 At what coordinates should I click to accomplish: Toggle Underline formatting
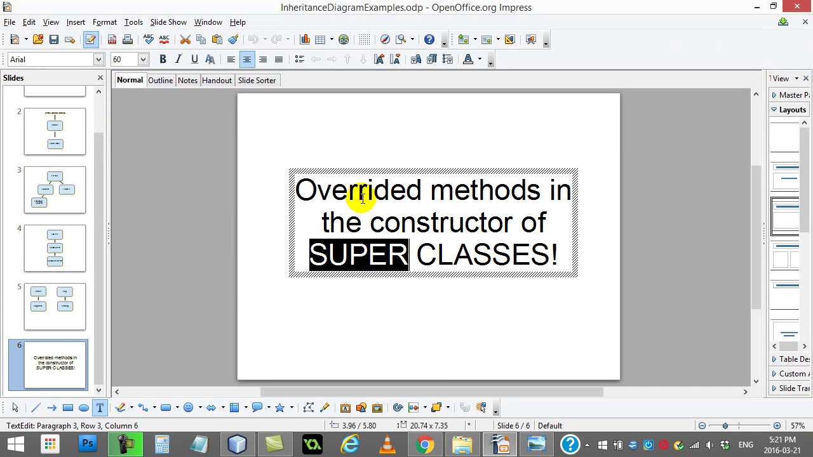click(x=194, y=59)
